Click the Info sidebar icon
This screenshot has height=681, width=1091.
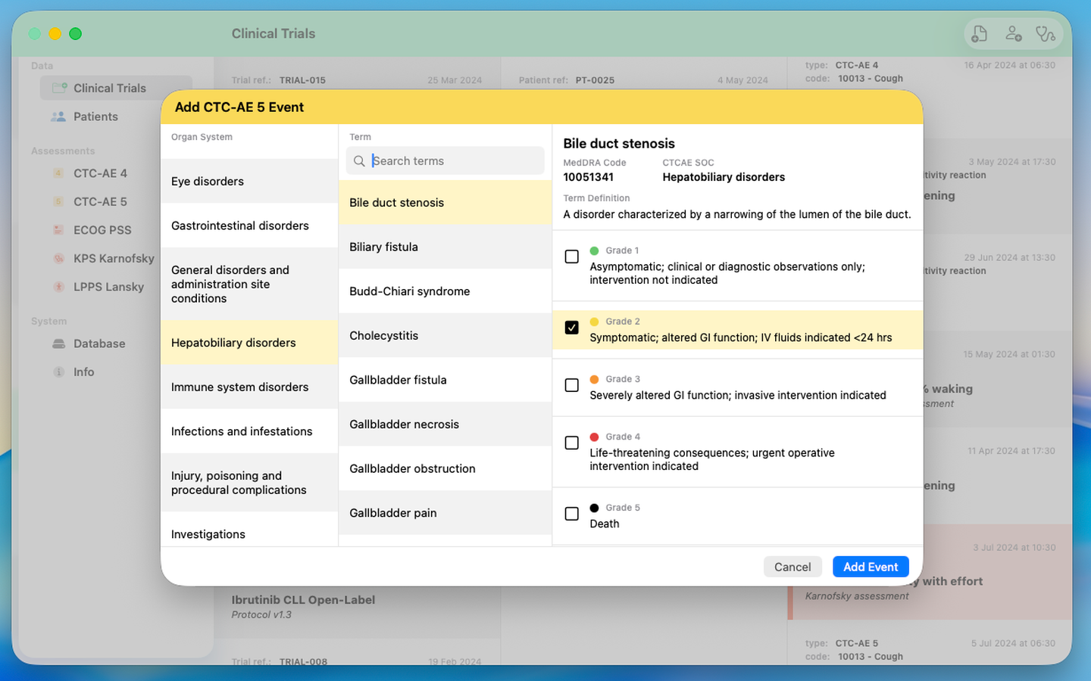click(x=58, y=372)
